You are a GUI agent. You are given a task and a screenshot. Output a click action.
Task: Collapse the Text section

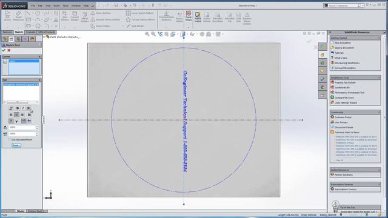tap(39, 80)
